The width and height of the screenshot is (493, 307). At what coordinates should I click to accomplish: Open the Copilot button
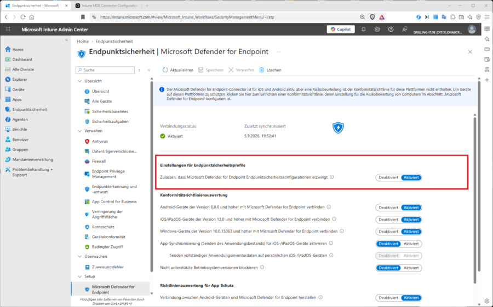point(341,29)
